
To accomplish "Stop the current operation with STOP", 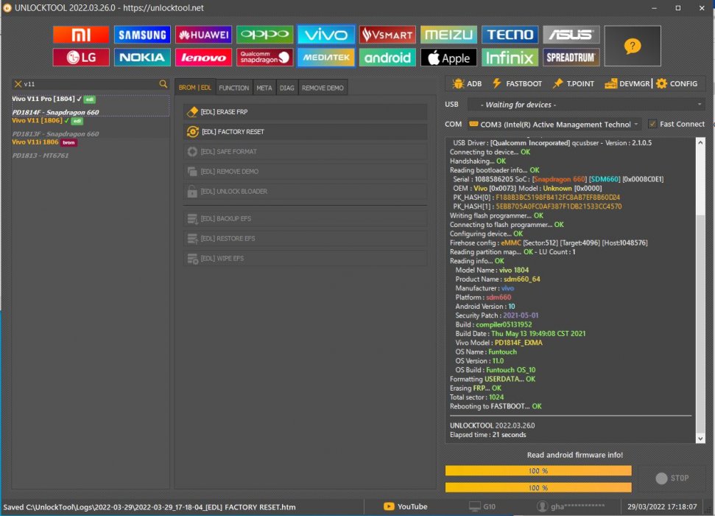I will coord(672,478).
